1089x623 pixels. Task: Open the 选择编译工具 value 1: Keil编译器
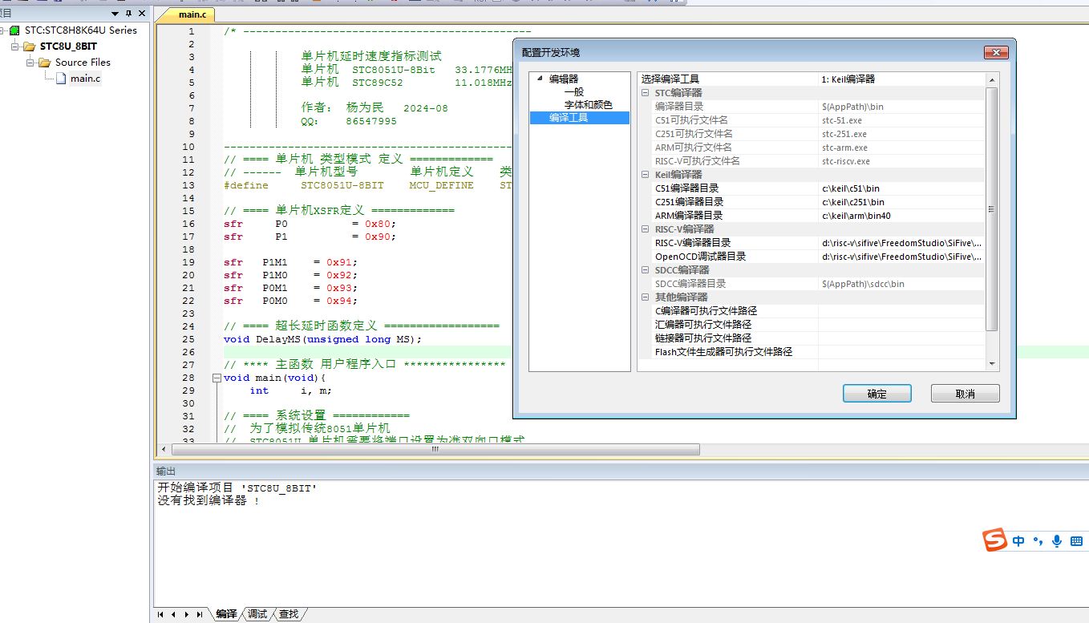click(x=901, y=79)
